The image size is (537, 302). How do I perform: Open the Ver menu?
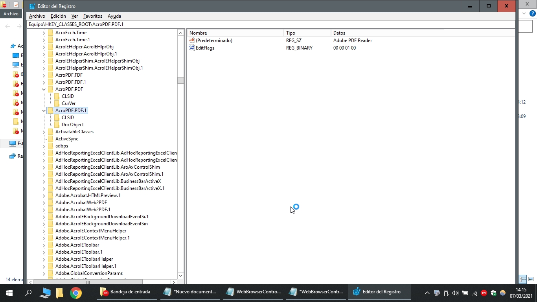[x=75, y=16]
